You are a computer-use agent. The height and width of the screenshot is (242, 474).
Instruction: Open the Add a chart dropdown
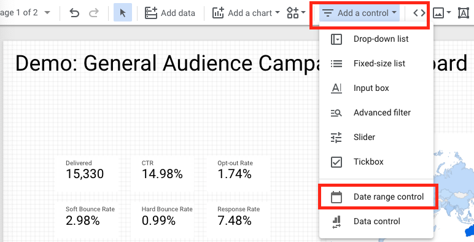[x=246, y=13]
